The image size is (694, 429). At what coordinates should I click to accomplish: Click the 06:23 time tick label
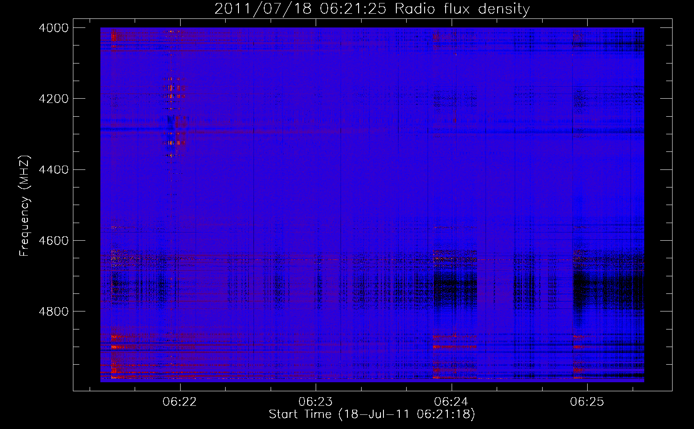(316, 402)
